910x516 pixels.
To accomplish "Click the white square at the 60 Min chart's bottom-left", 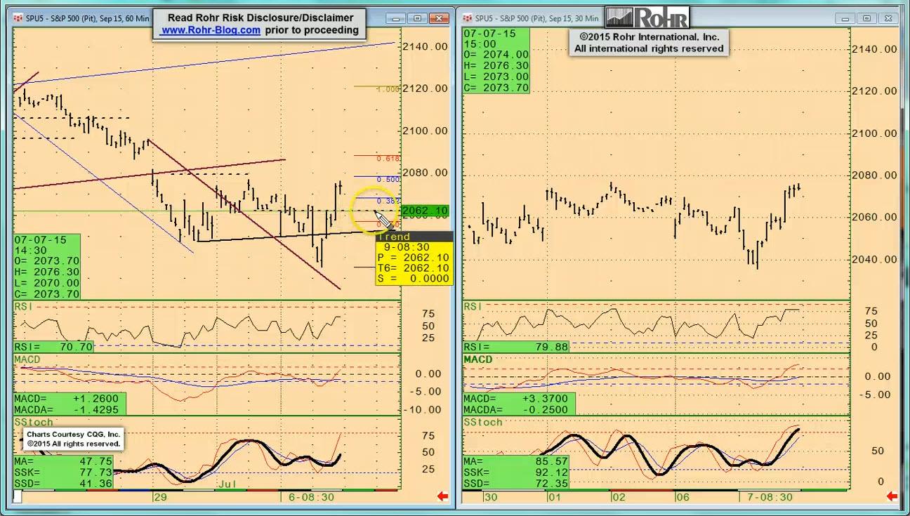I will pyautogui.click(x=18, y=497).
